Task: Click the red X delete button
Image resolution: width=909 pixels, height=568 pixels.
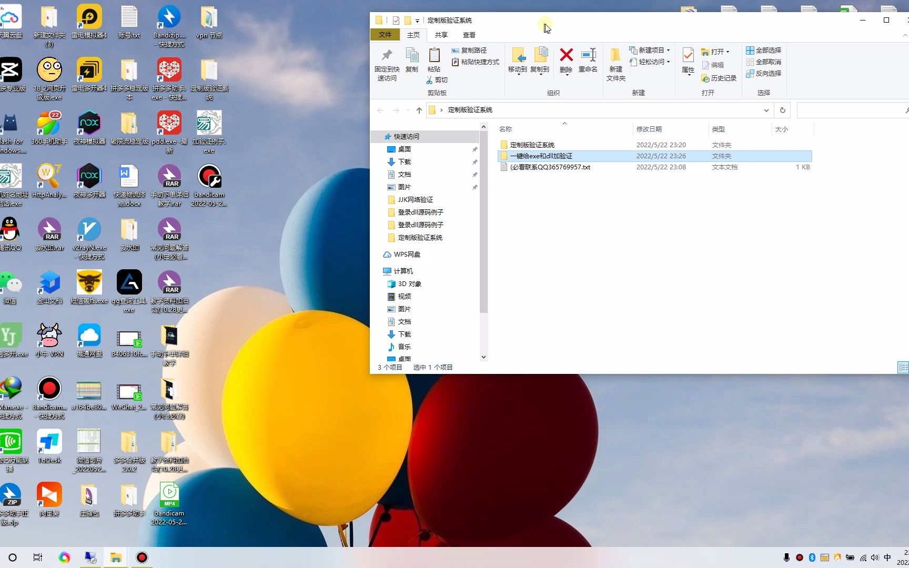Action: 566,61
